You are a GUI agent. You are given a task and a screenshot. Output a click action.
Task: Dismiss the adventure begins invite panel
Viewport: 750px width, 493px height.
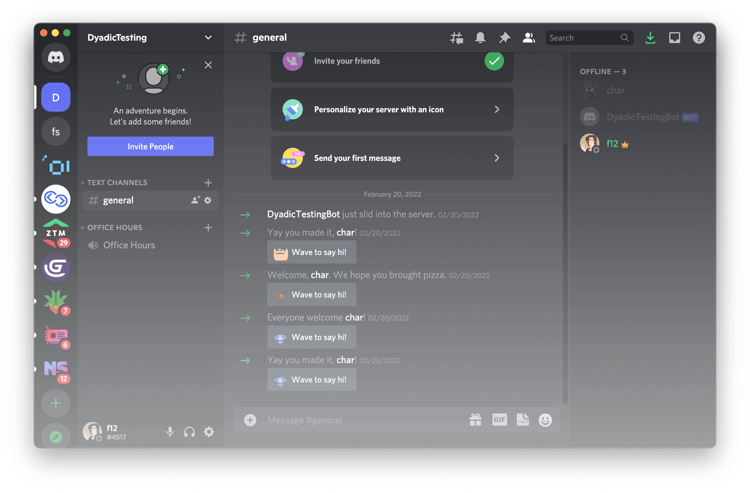point(208,65)
